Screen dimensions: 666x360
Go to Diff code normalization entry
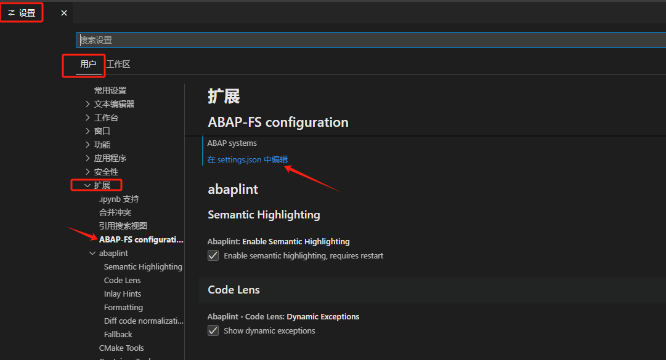coord(144,321)
